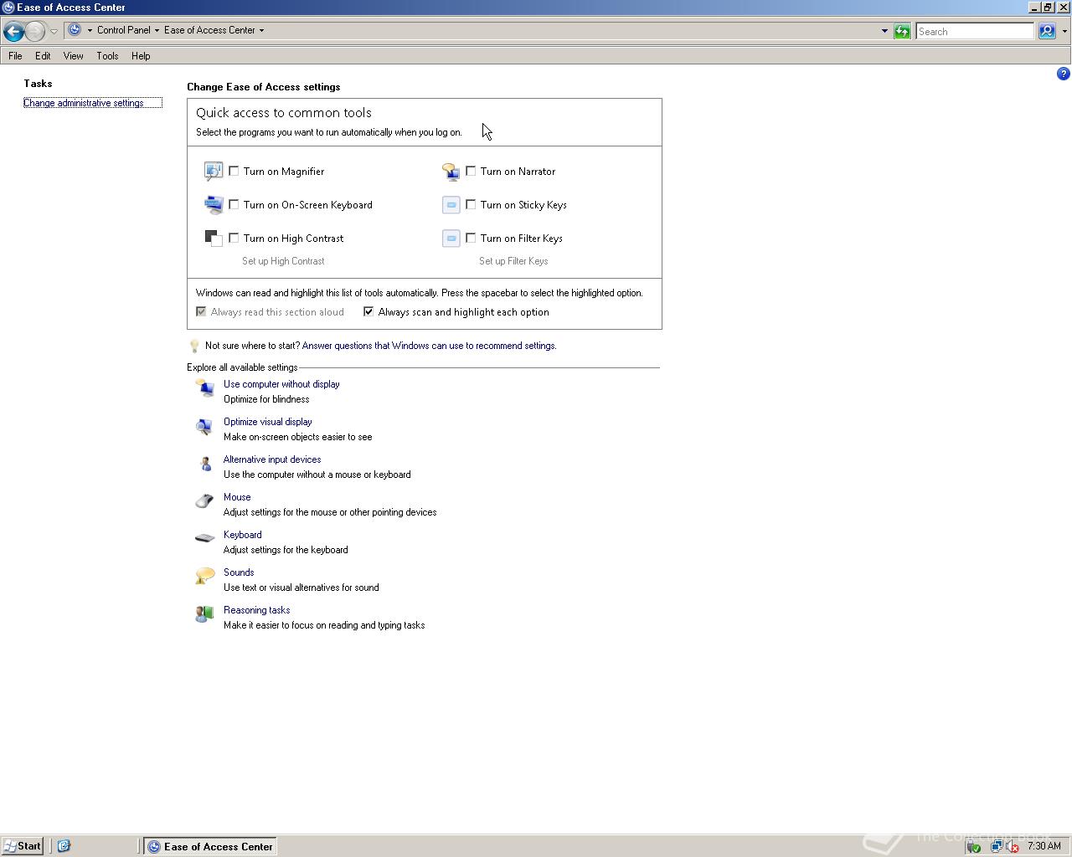Open Help with the blue question mark
This screenshot has width=1072, height=857.
point(1063,74)
